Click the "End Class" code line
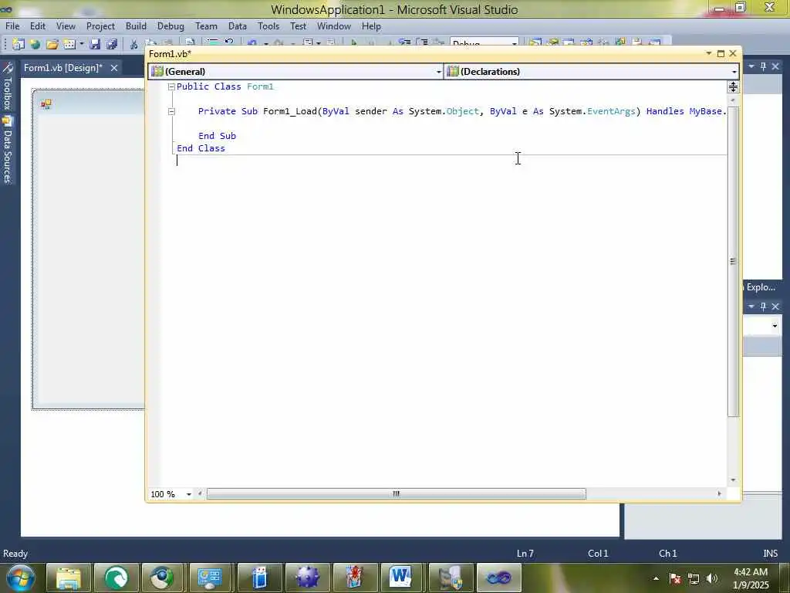Image resolution: width=790 pixels, height=593 pixels. pos(201,148)
